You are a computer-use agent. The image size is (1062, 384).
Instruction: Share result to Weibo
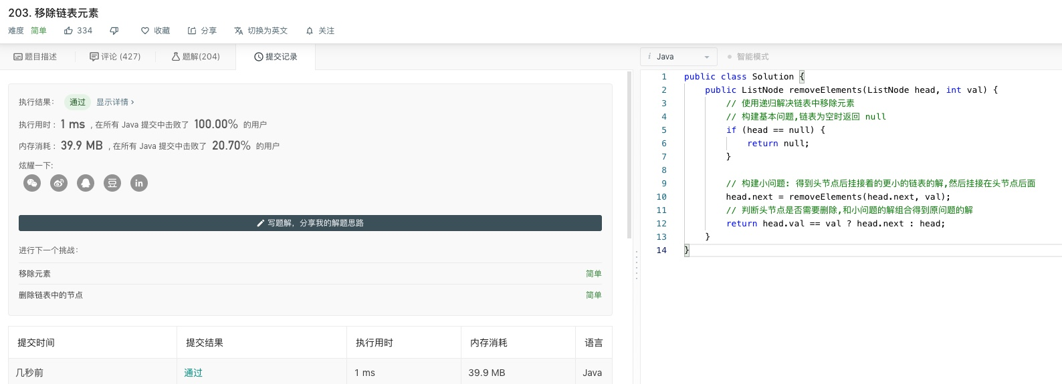click(x=59, y=183)
